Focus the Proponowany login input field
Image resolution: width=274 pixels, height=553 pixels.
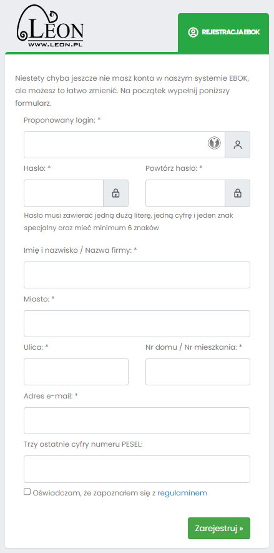[124, 145]
